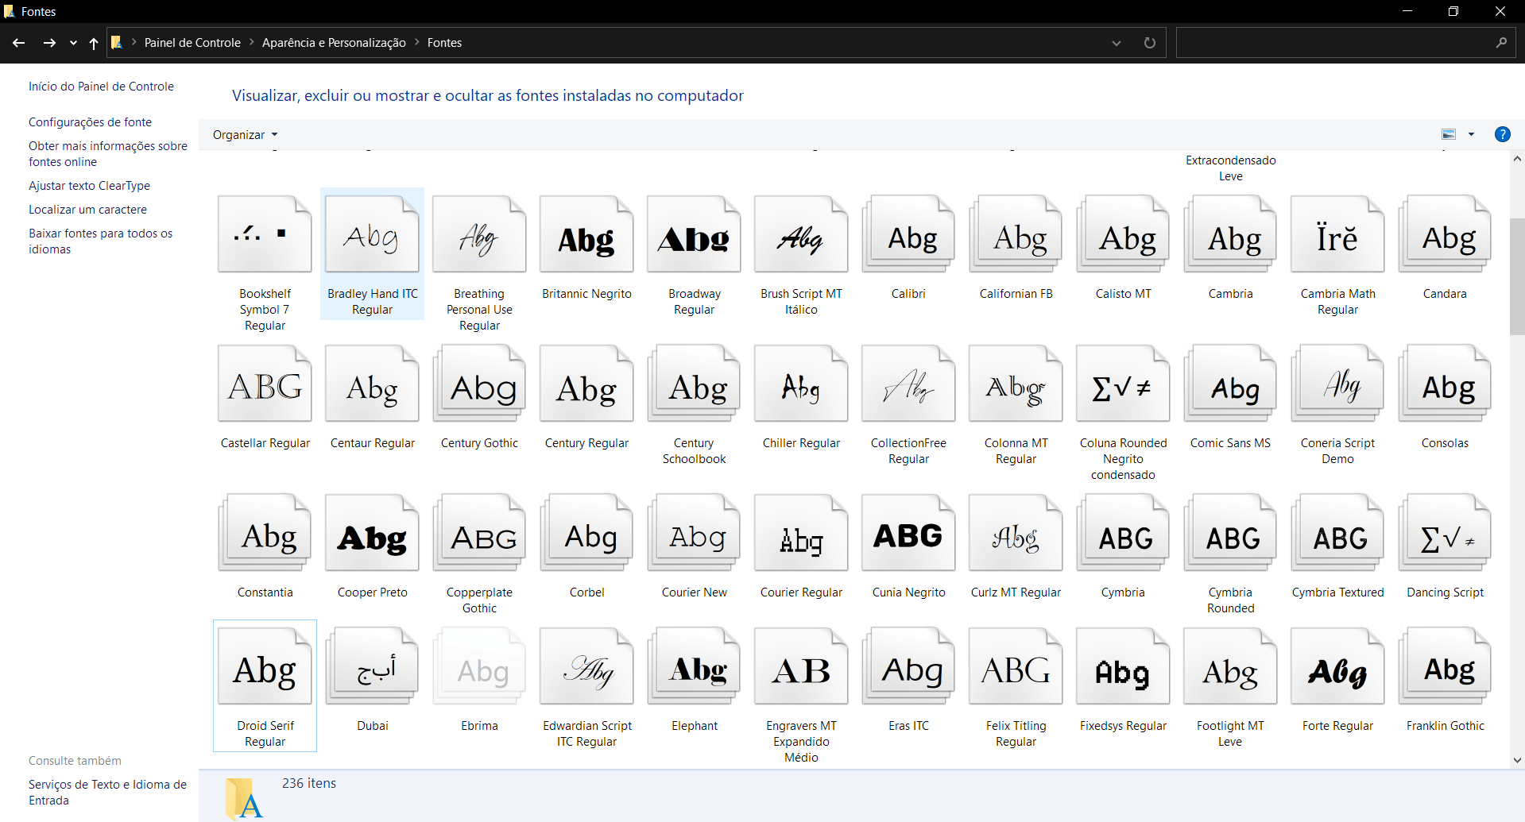Select the Cunia Negrito font icon

click(908, 533)
